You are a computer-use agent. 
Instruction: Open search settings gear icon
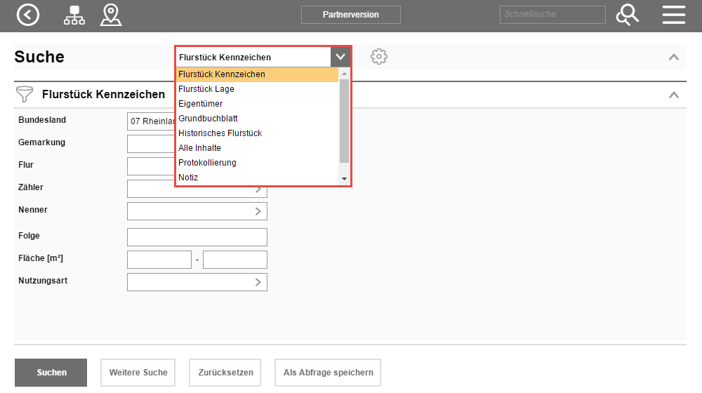coord(379,57)
